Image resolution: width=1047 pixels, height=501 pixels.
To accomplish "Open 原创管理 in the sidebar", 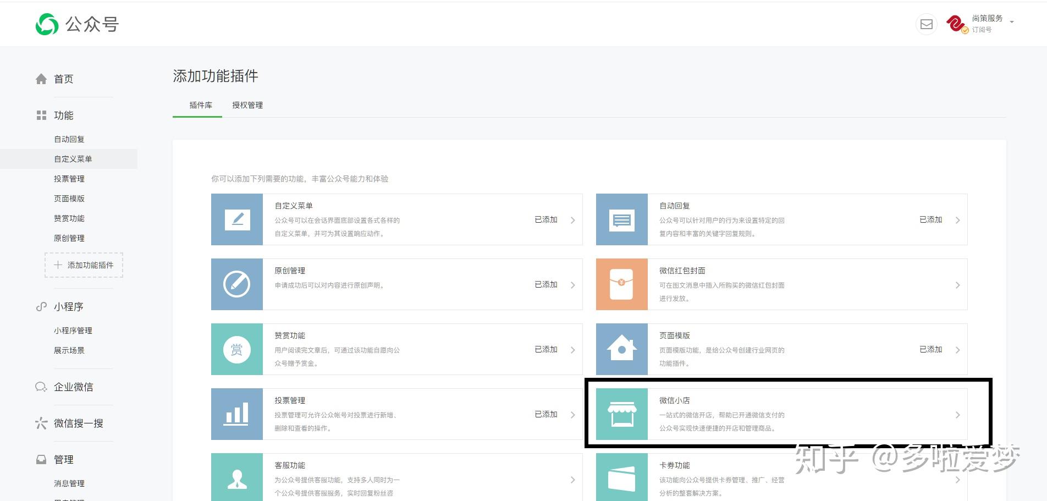I will pyautogui.click(x=69, y=238).
